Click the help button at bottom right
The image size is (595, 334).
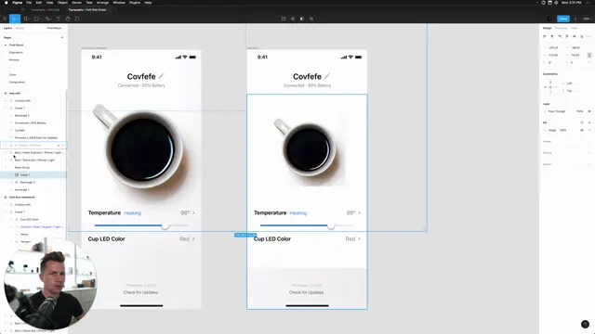585,324
